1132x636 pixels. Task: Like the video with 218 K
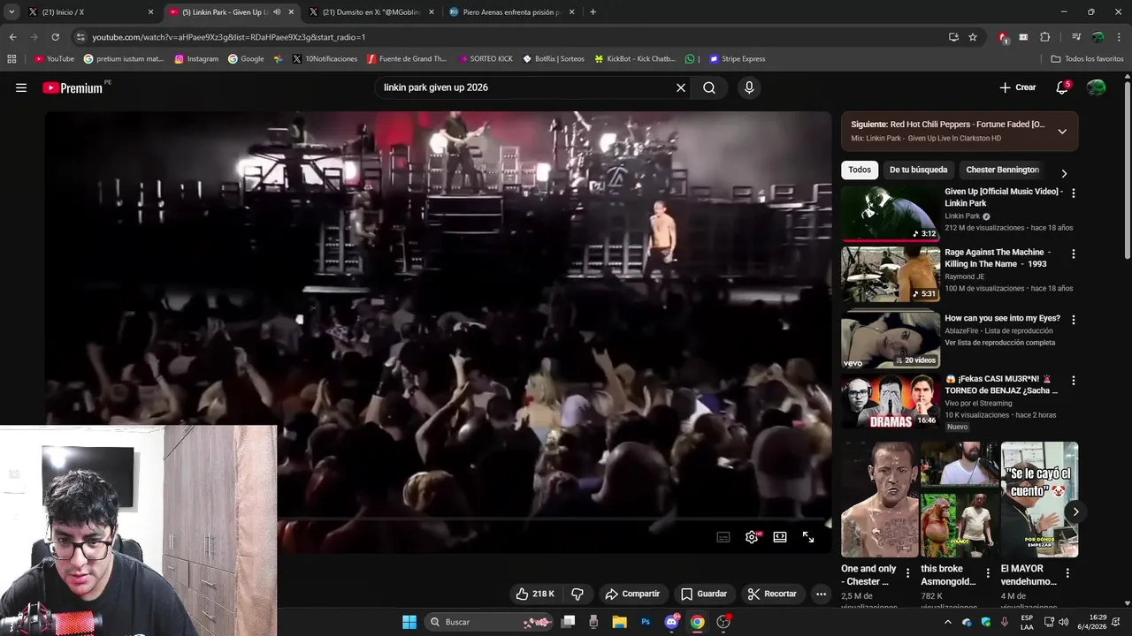(x=535, y=594)
